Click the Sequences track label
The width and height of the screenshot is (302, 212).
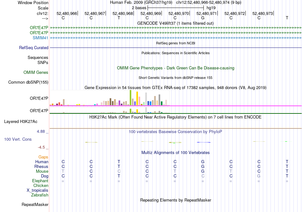(x=38, y=57)
